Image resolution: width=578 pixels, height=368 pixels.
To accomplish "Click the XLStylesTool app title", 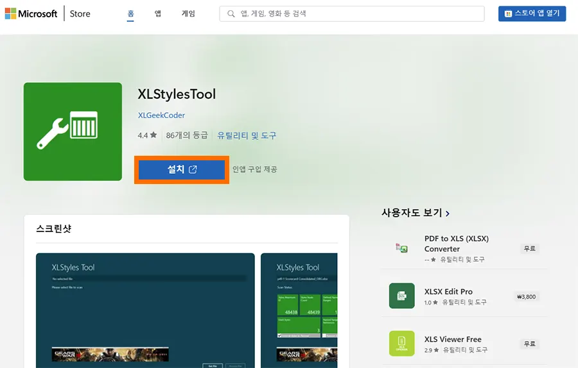I will coord(177,94).
